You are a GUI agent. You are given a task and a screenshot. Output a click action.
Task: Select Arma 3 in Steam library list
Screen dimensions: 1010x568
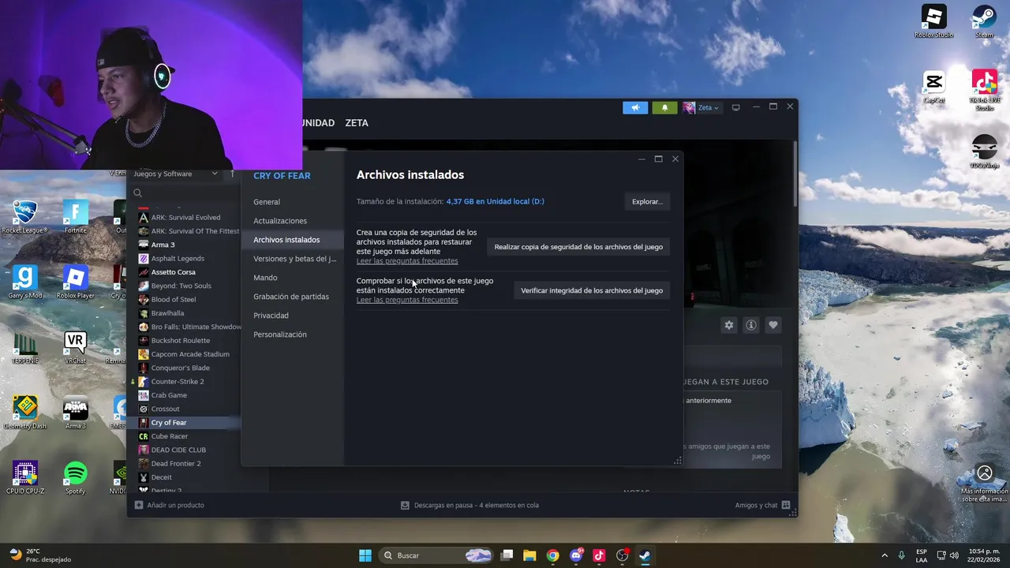pyautogui.click(x=163, y=245)
